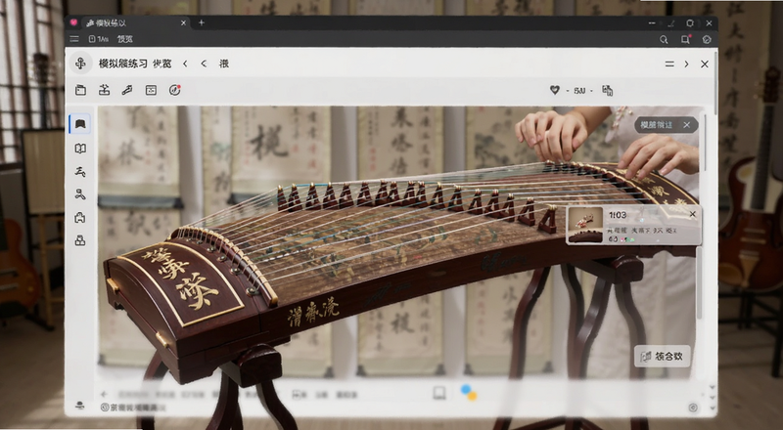Click the guzheng image in the main view
Viewport: 783px width, 430px height.
pyautogui.click(x=397, y=242)
